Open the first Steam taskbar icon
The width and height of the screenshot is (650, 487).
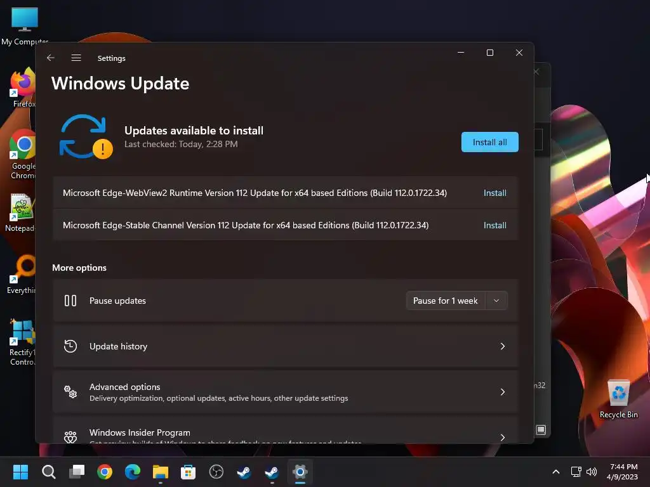click(x=244, y=472)
